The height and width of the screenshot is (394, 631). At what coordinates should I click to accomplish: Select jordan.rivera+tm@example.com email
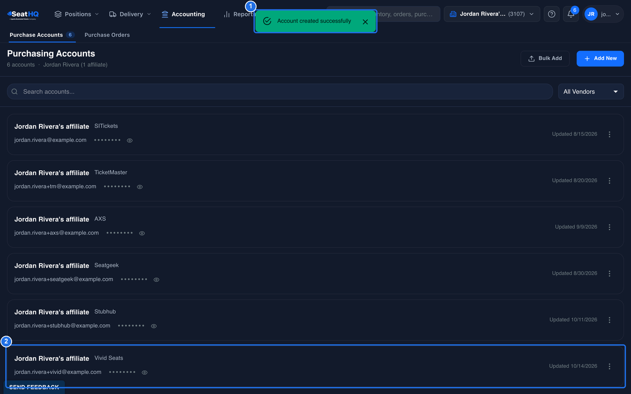click(55, 186)
